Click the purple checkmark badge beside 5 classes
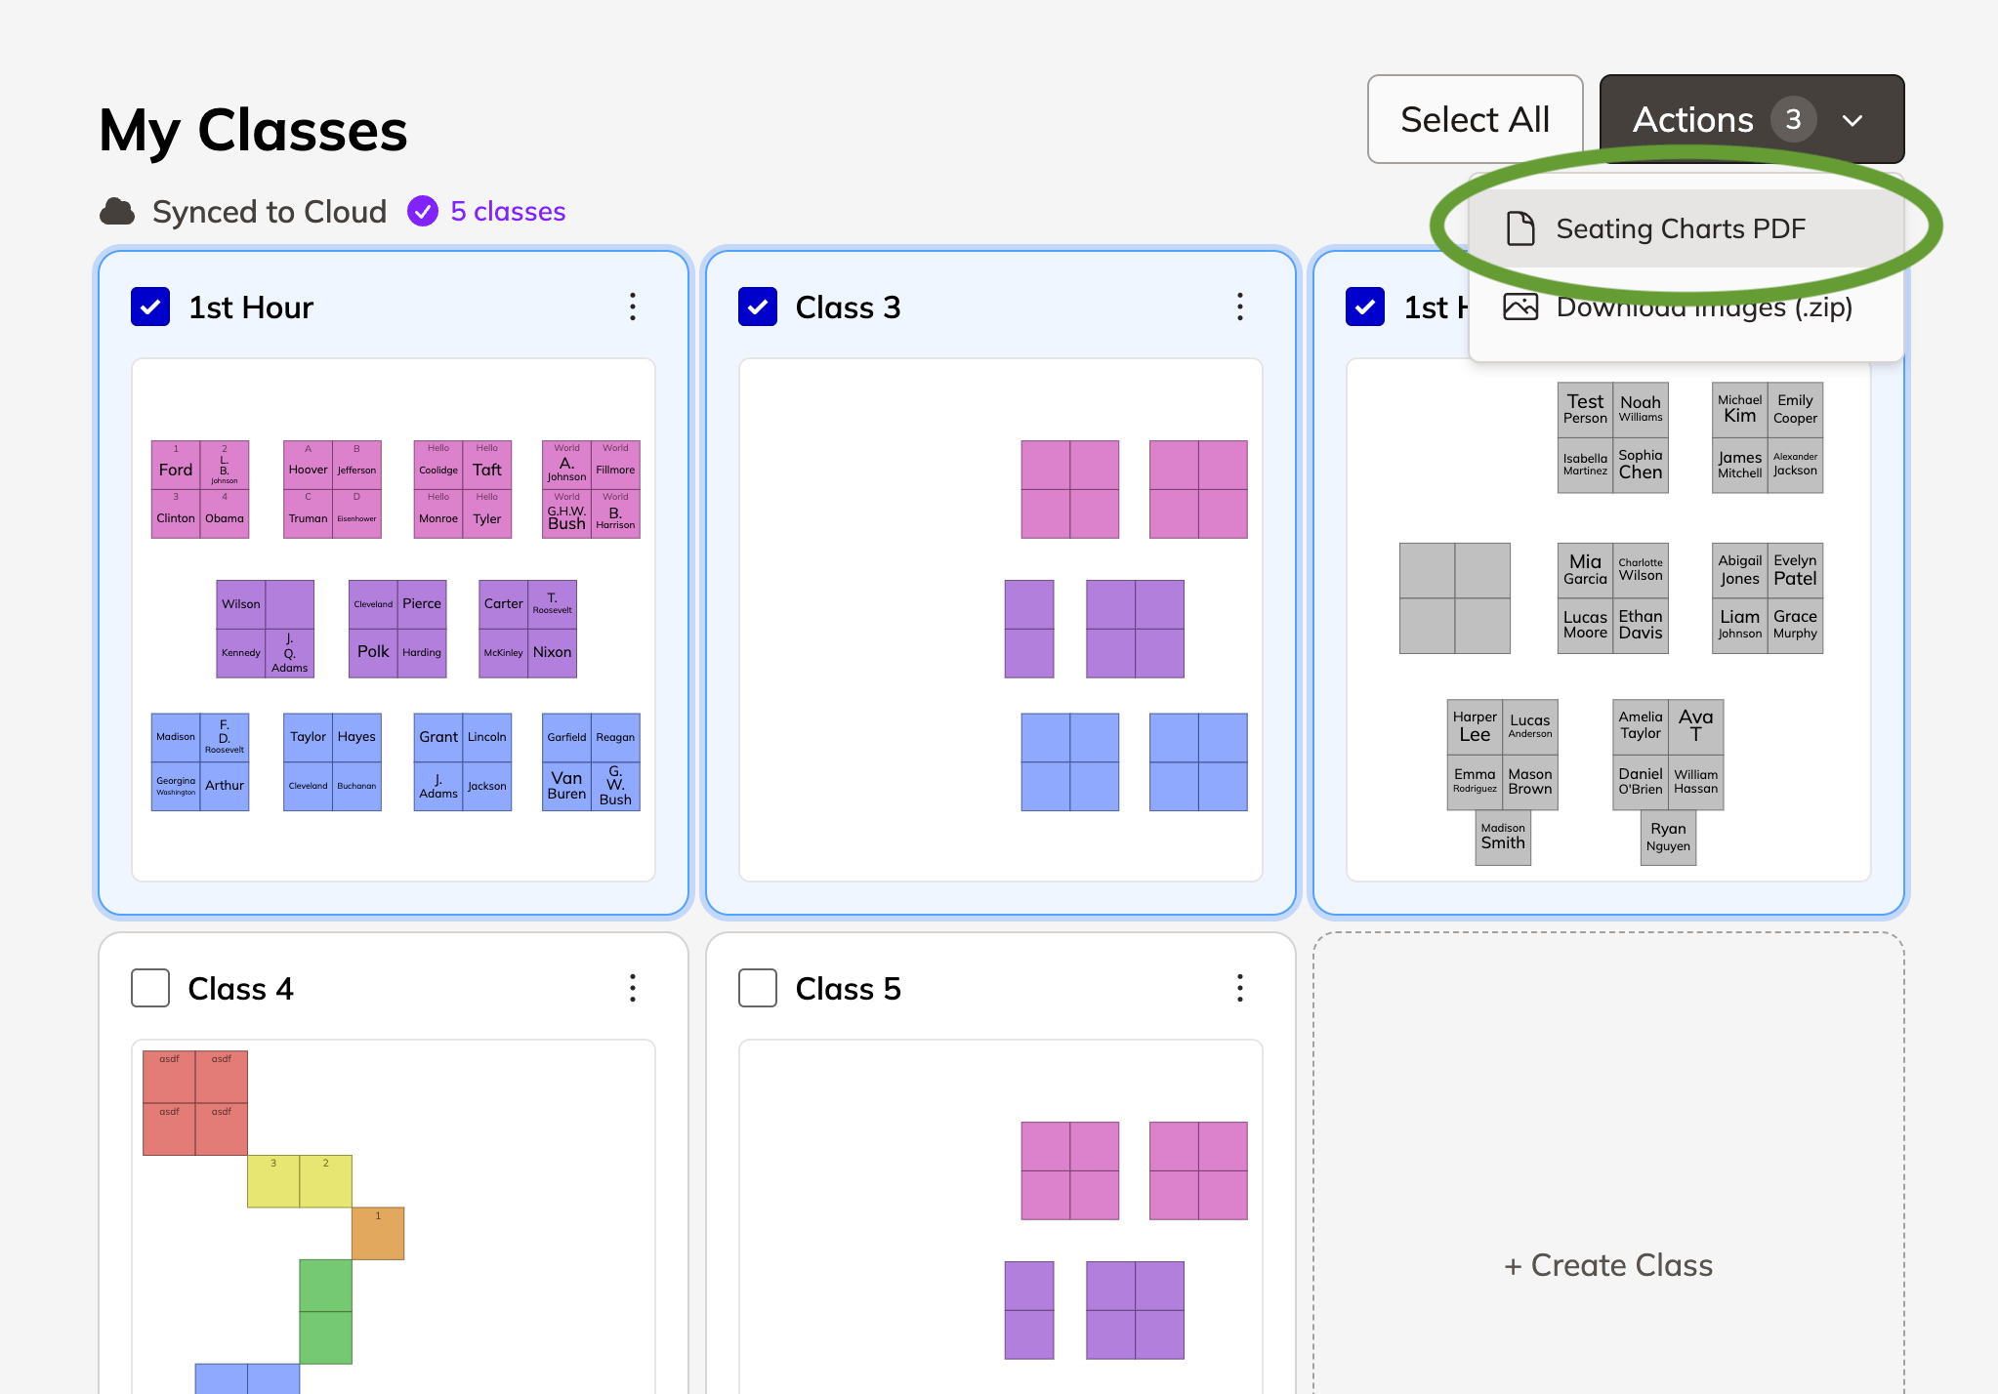The height and width of the screenshot is (1394, 1998). (422, 211)
